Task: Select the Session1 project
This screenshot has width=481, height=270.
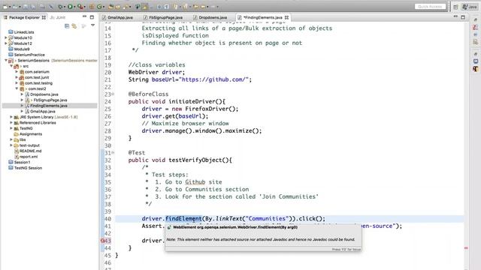Action: tap(22, 162)
